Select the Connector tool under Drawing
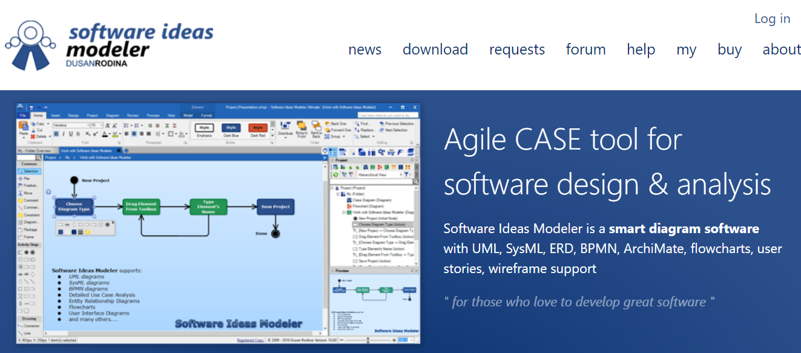 coord(28,325)
